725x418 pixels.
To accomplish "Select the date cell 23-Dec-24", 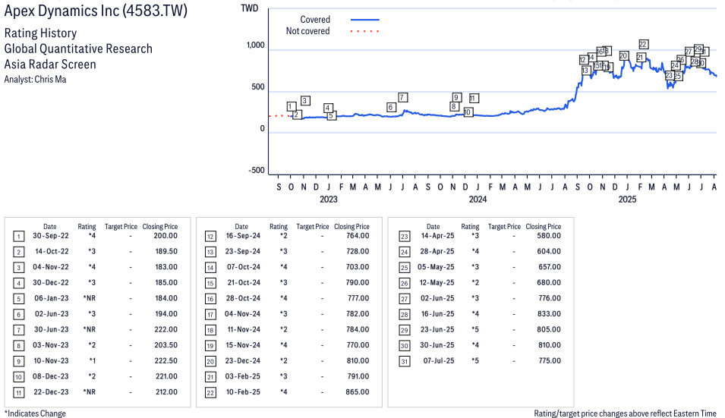I will click(x=243, y=361).
